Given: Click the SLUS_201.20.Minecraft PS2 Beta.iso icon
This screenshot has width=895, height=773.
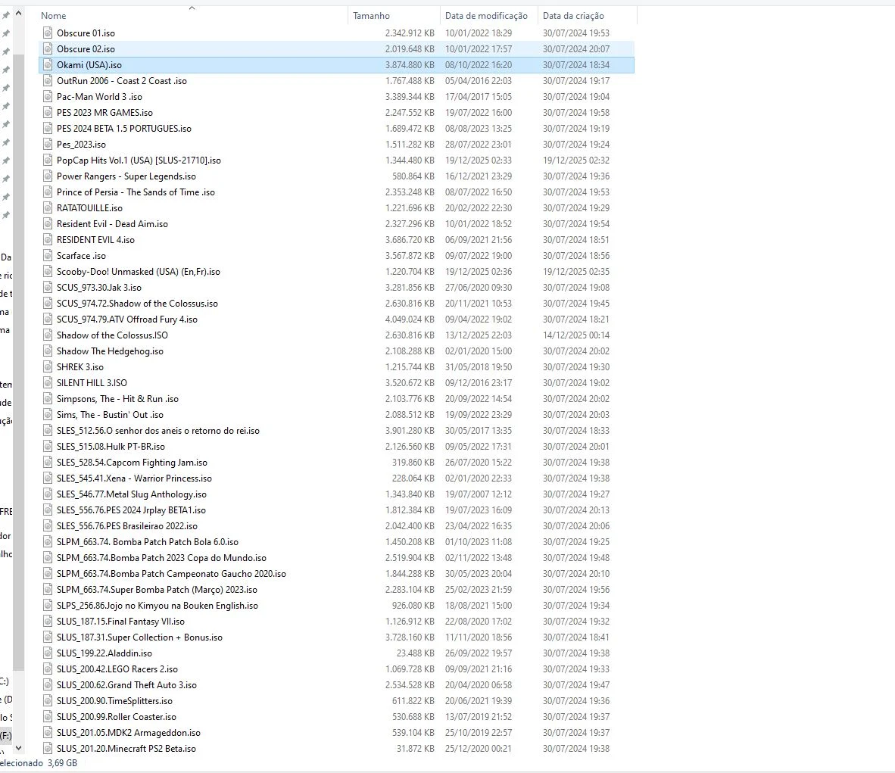Looking at the screenshot, I should pos(48,749).
